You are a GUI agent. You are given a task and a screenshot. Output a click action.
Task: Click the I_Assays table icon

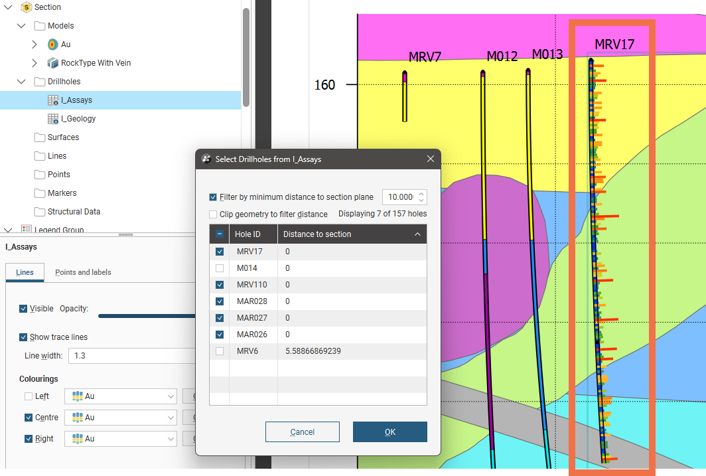53,100
